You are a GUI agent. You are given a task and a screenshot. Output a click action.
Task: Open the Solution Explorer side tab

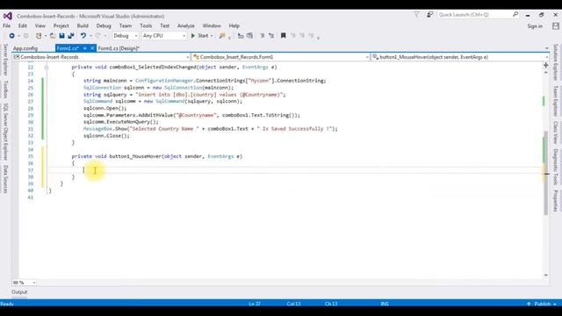point(556,62)
